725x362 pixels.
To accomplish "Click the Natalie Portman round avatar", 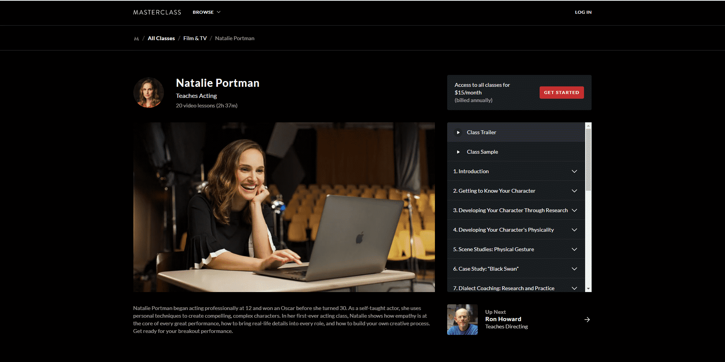I will coord(149,93).
